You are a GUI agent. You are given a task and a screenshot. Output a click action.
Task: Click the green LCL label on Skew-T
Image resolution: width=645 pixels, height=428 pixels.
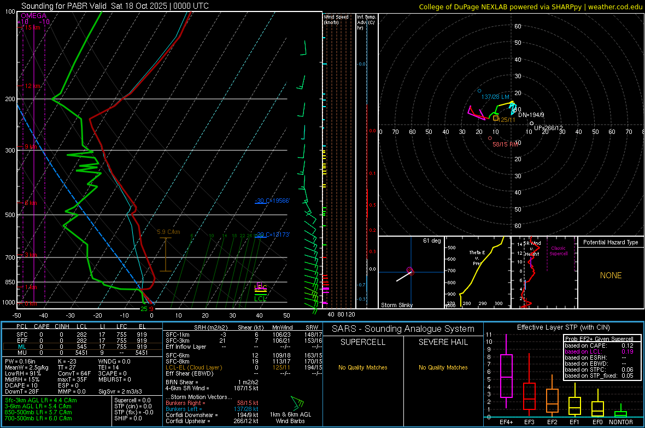point(260,299)
